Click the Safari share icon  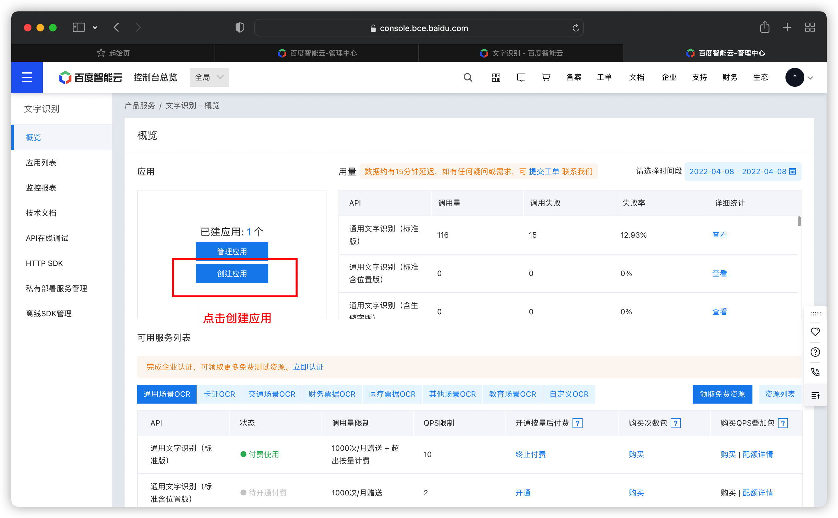(x=764, y=27)
